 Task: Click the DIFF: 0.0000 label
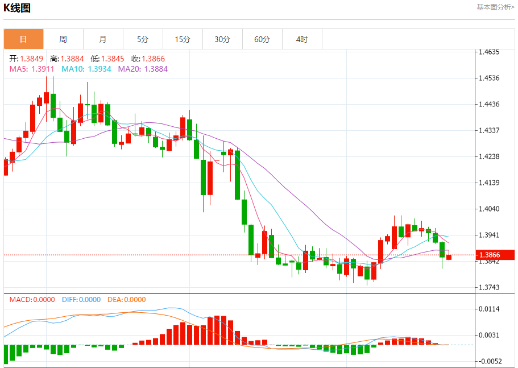point(81,300)
